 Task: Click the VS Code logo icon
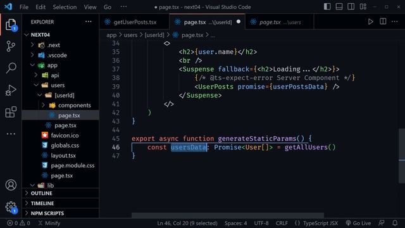click(8, 7)
